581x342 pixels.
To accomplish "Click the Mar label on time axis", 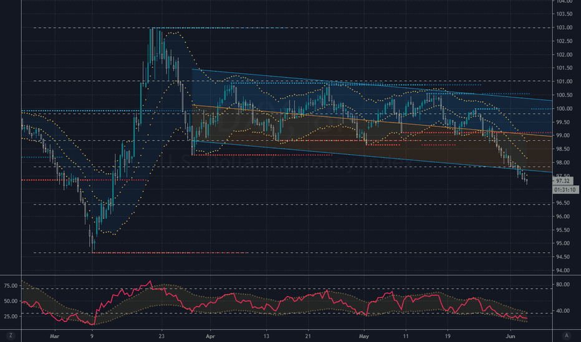I will point(54,336).
